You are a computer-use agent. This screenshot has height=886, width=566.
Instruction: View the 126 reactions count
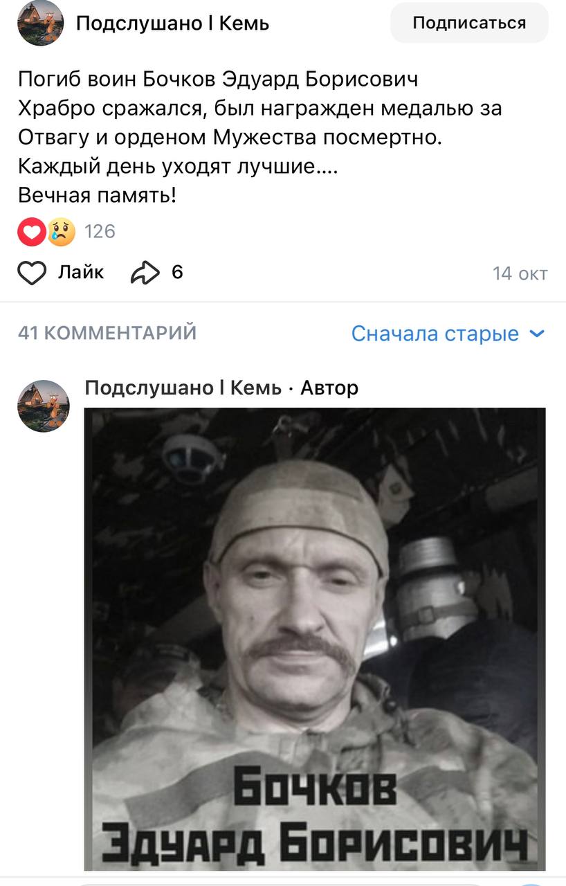[x=100, y=231]
